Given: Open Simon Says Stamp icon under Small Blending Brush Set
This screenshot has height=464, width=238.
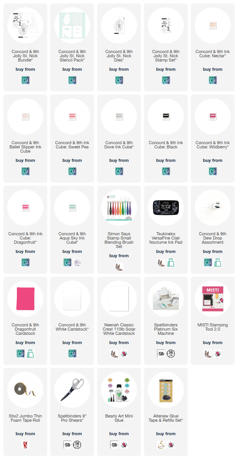Looking at the screenshot, I should click(119, 267).
